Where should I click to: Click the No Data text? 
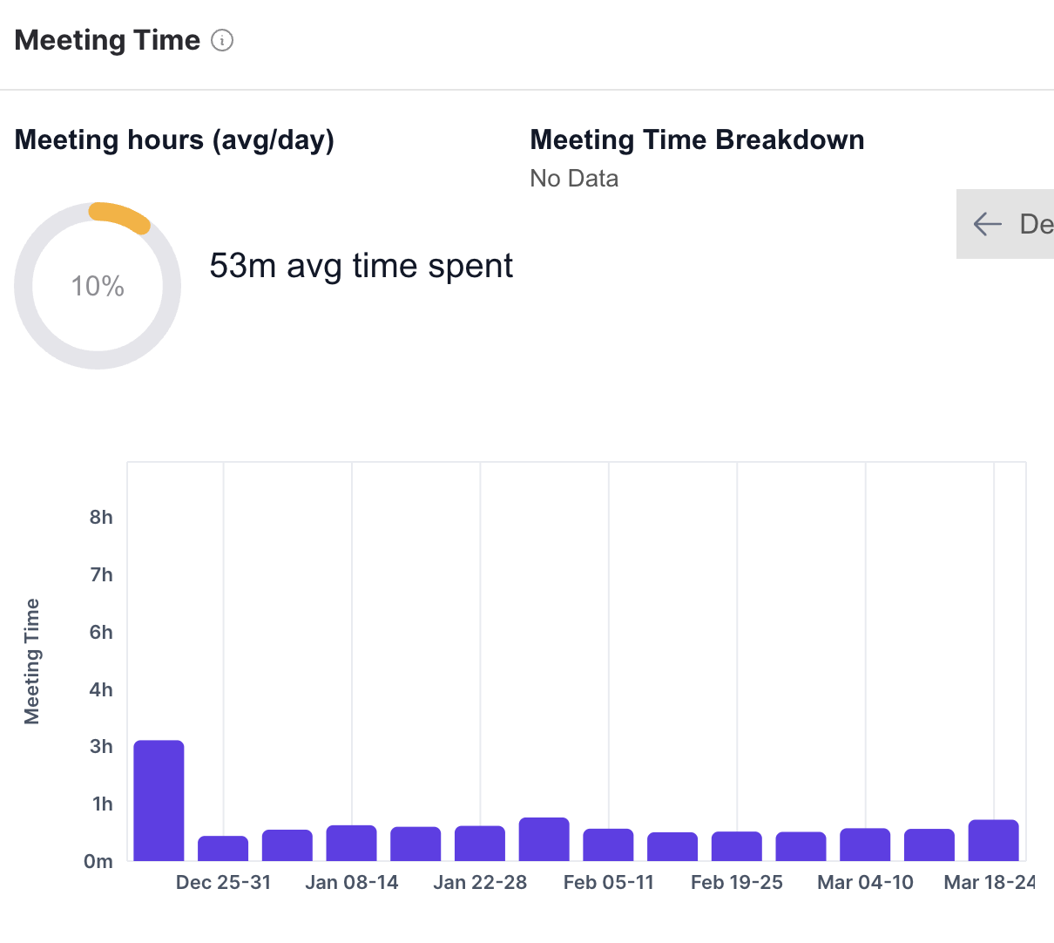[x=574, y=179]
